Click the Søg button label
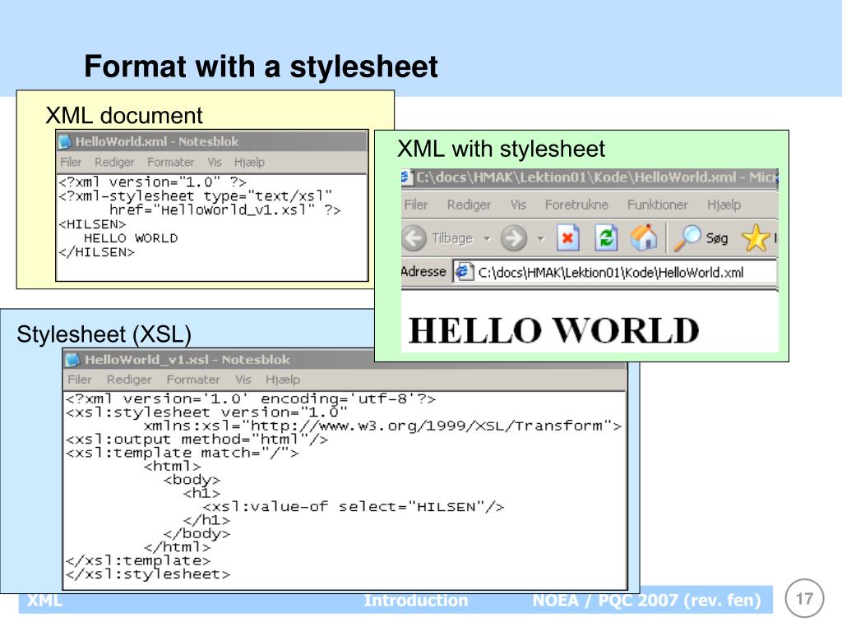 click(x=717, y=238)
